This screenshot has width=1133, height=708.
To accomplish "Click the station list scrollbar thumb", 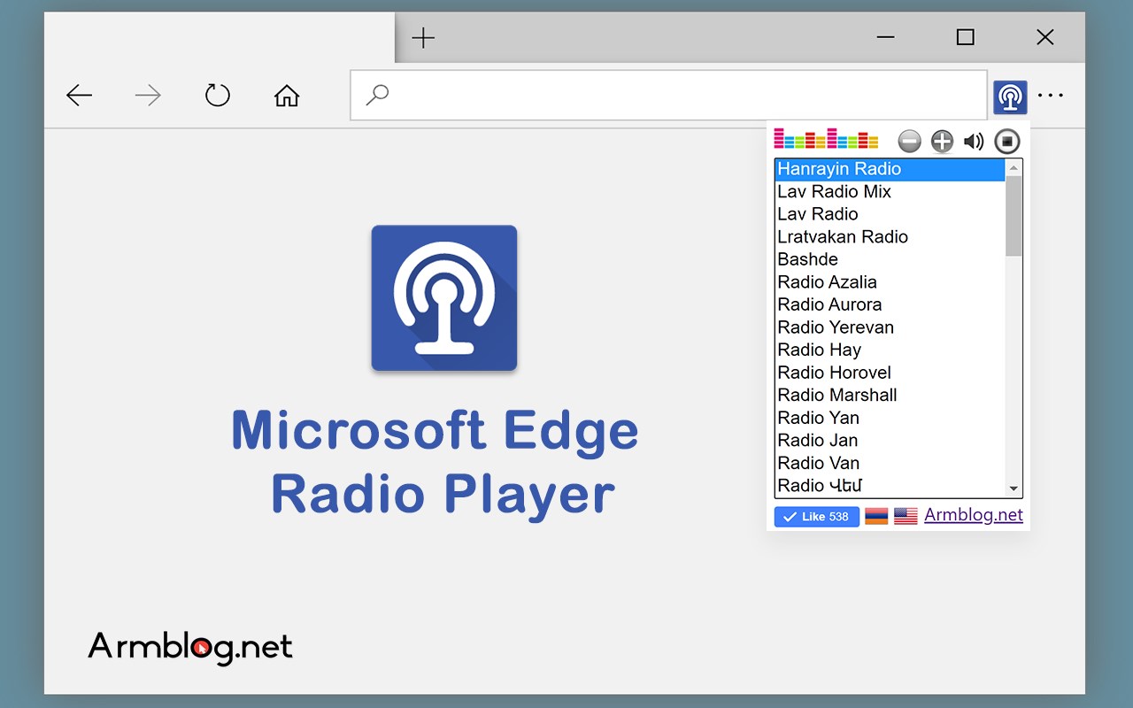I will click(x=1014, y=216).
